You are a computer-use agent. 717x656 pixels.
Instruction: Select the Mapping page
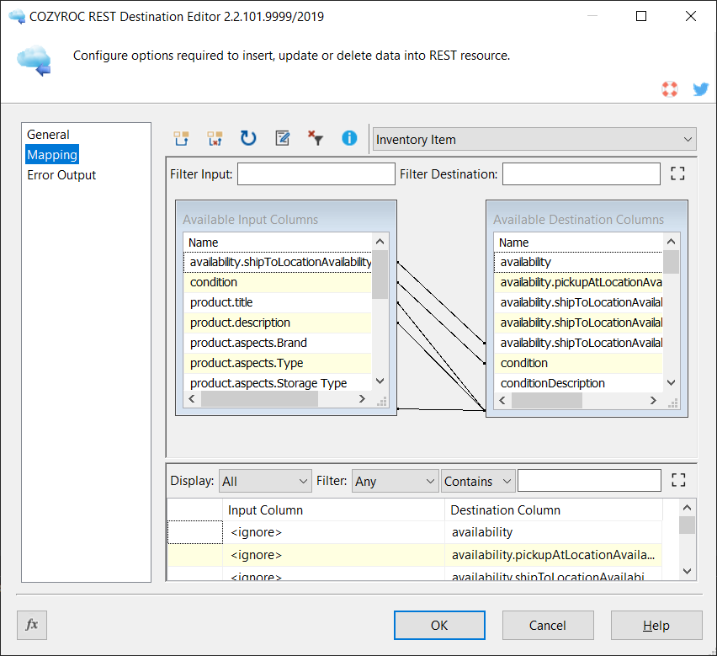[52, 155]
